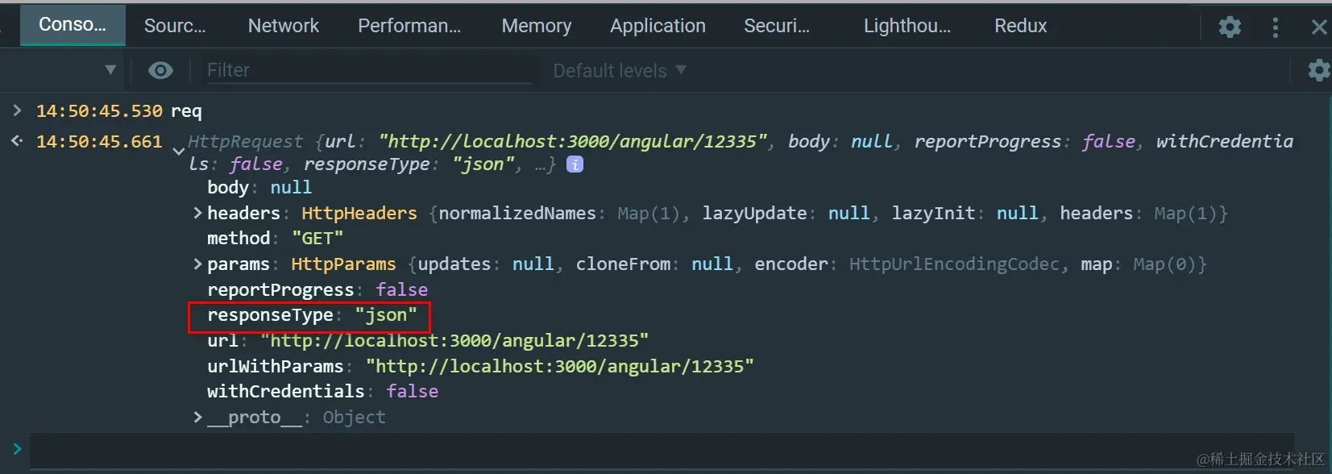The image size is (1332, 474).
Task: Switch to the Console tab
Action: (x=73, y=25)
